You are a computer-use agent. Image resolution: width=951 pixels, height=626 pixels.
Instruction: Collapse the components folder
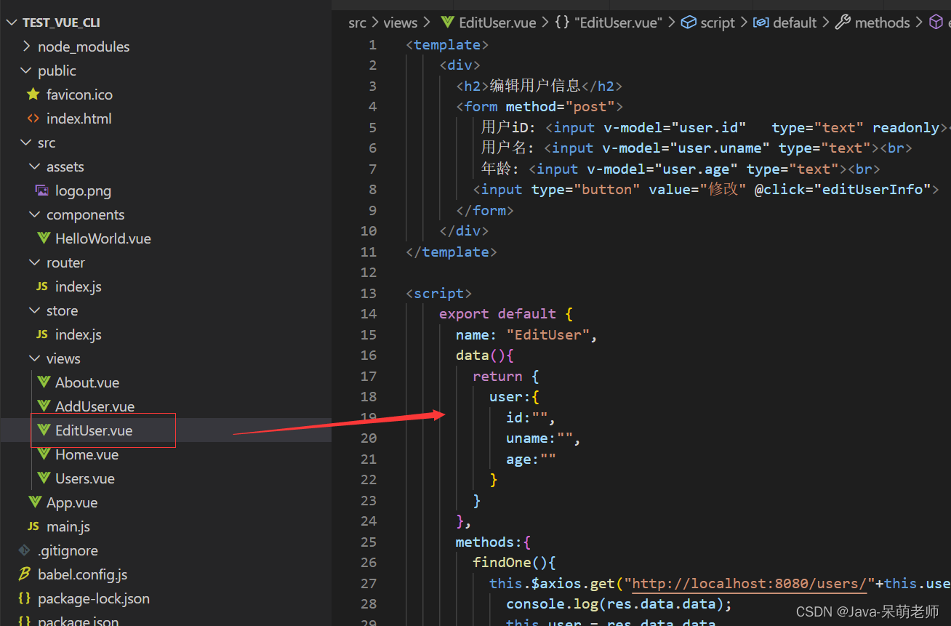35,214
